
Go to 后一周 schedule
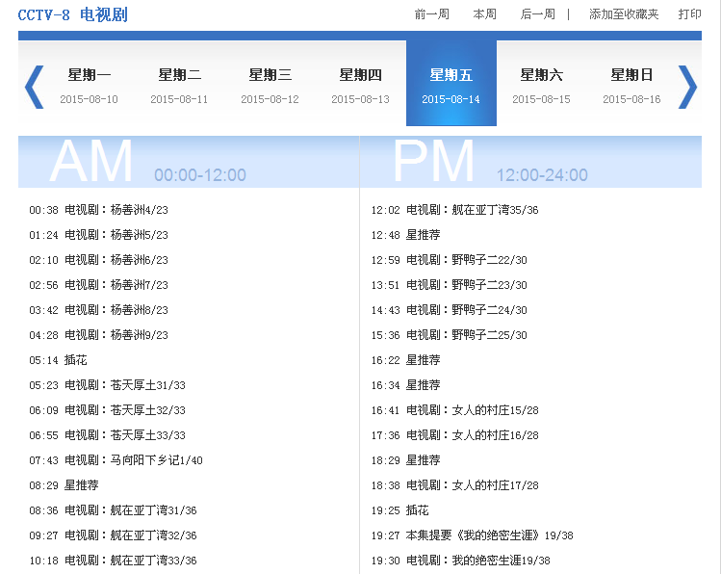(537, 14)
